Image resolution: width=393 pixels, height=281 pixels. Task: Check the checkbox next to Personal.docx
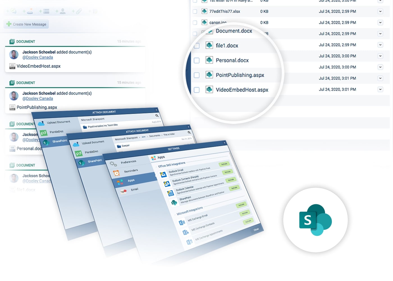pos(196,60)
